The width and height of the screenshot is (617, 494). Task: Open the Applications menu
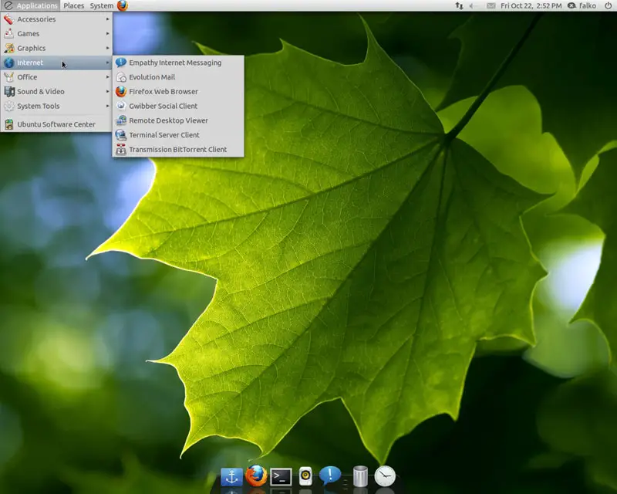30,5
